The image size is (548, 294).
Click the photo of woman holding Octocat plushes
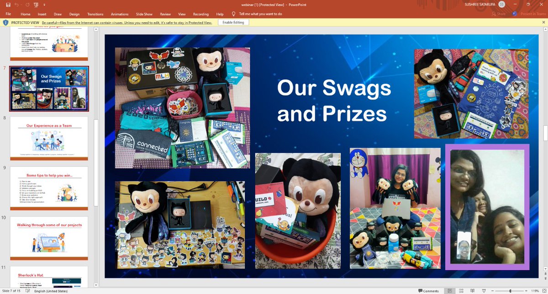click(x=395, y=208)
